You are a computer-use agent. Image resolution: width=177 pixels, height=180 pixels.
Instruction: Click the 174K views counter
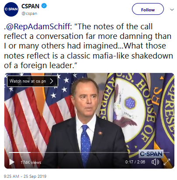(x=31, y=162)
